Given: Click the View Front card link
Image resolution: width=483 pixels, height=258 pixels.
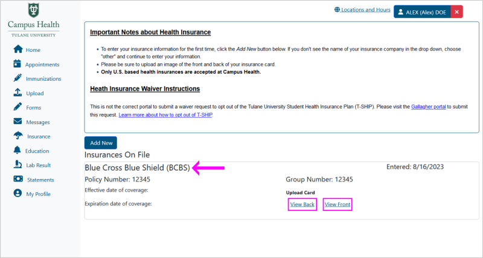Looking at the screenshot, I should click(x=337, y=204).
